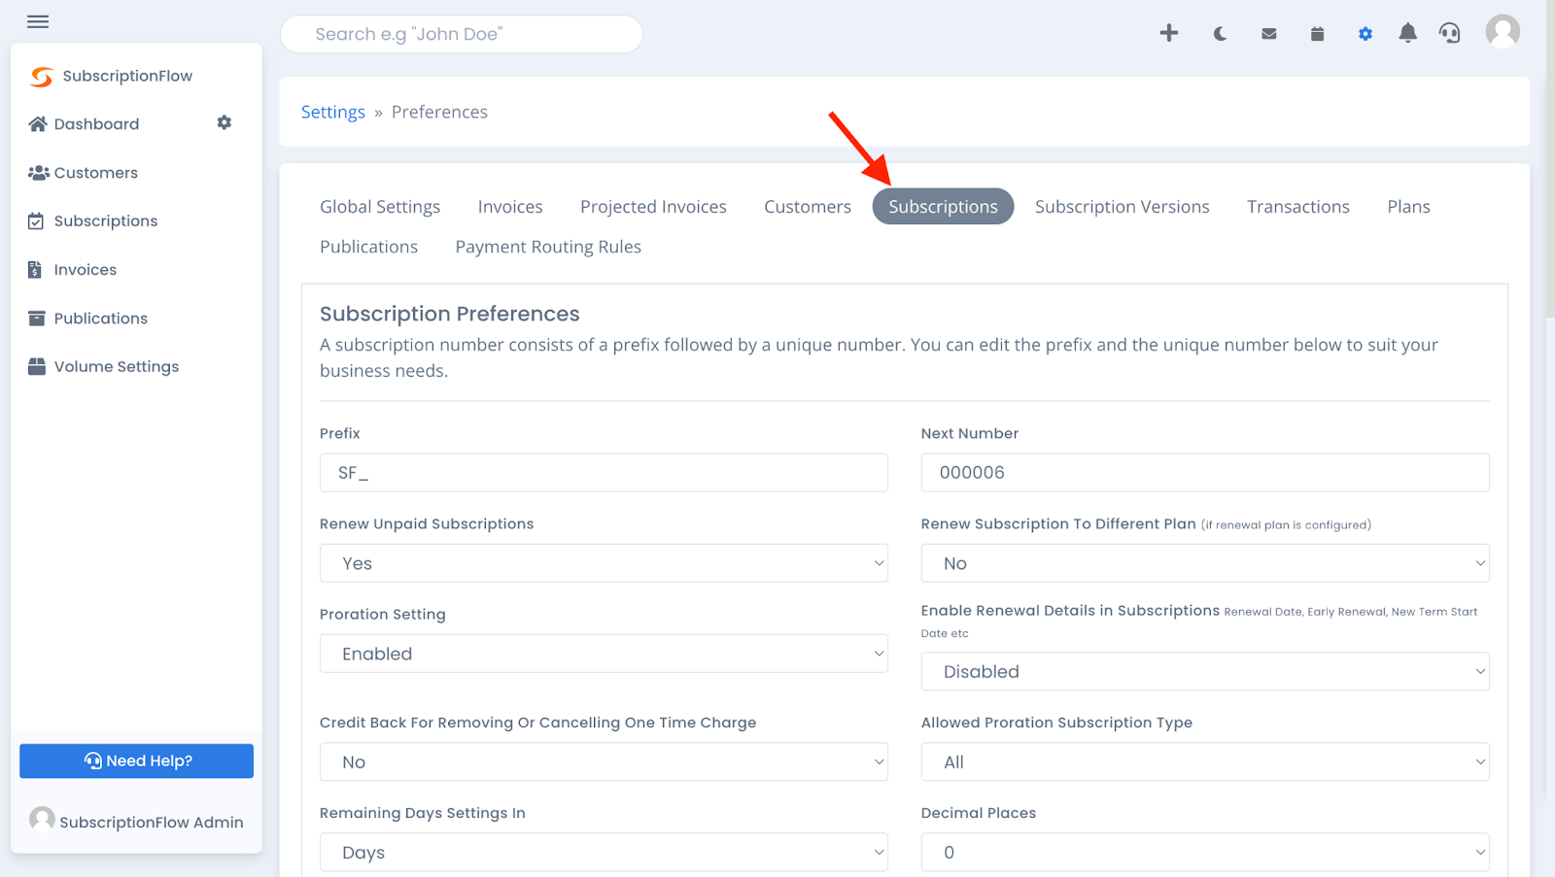The width and height of the screenshot is (1555, 877).
Task: Open the Dashboard gear settings icon
Action: click(225, 122)
